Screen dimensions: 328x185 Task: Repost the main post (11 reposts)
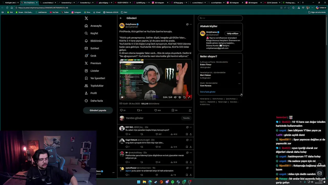138,110
